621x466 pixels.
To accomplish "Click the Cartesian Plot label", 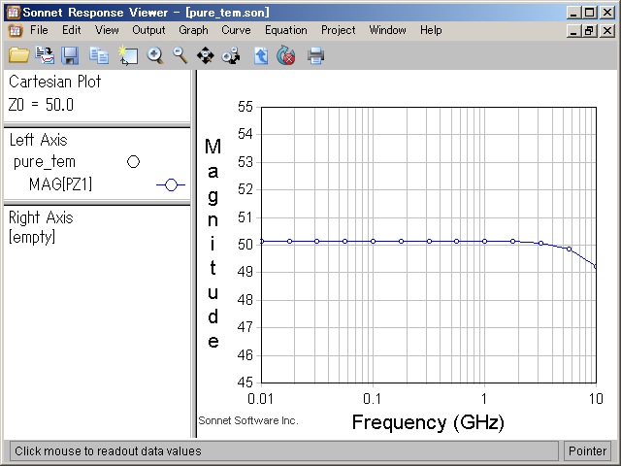I will [x=54, y=82].
